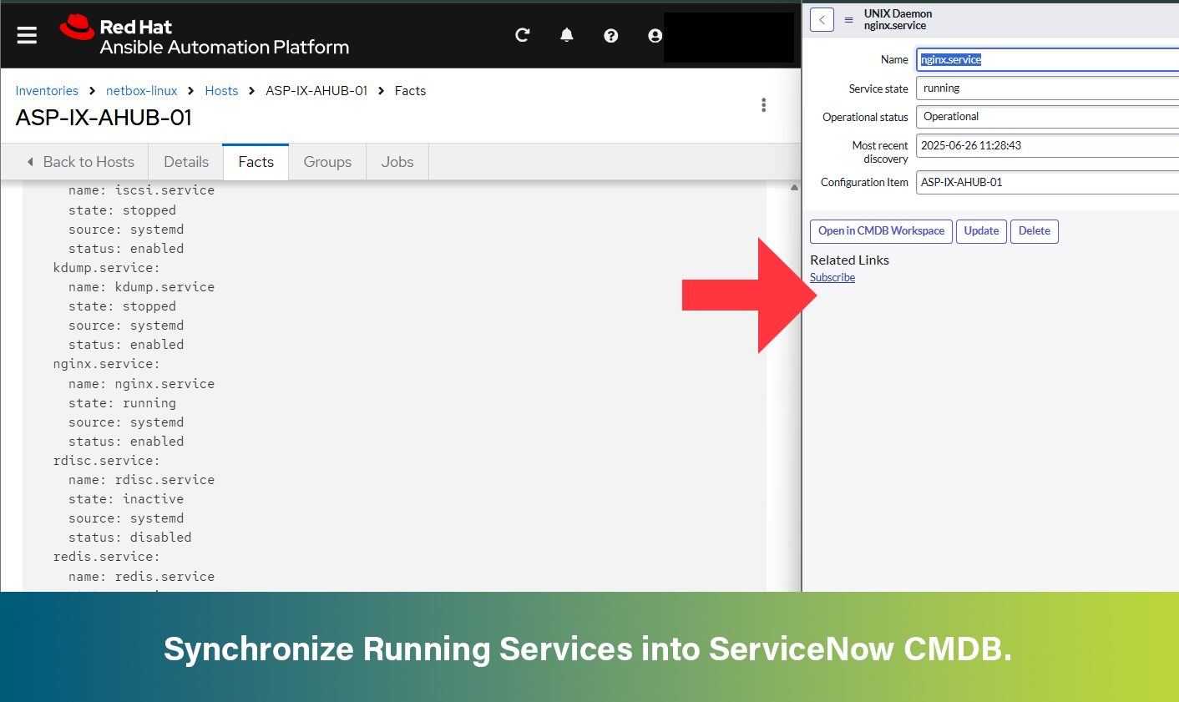This screenshot has width=1179, height=702.
Task: Open the netbox-linux breadcrumb
Action: click(x=141, y=91)
